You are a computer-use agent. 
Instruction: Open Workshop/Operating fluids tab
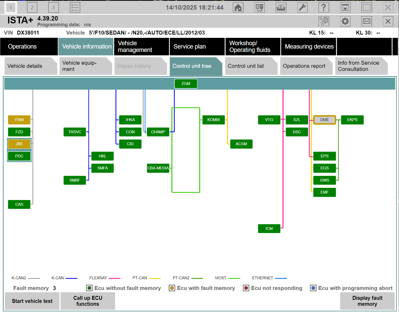(x=253, y=47)
